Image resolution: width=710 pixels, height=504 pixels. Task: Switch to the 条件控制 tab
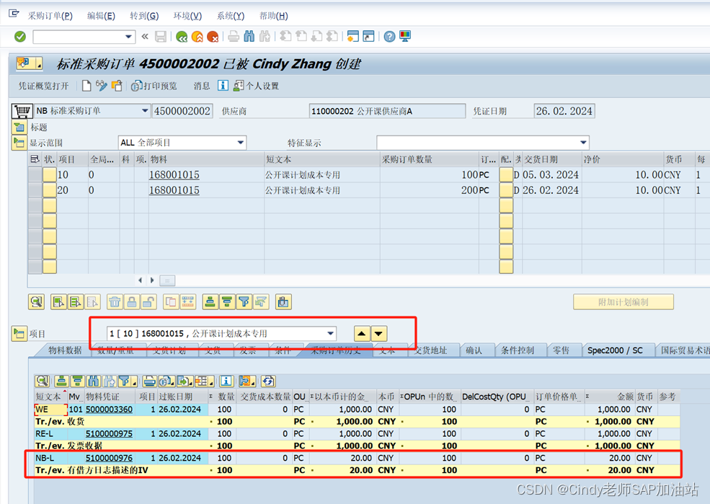point(517,350)
